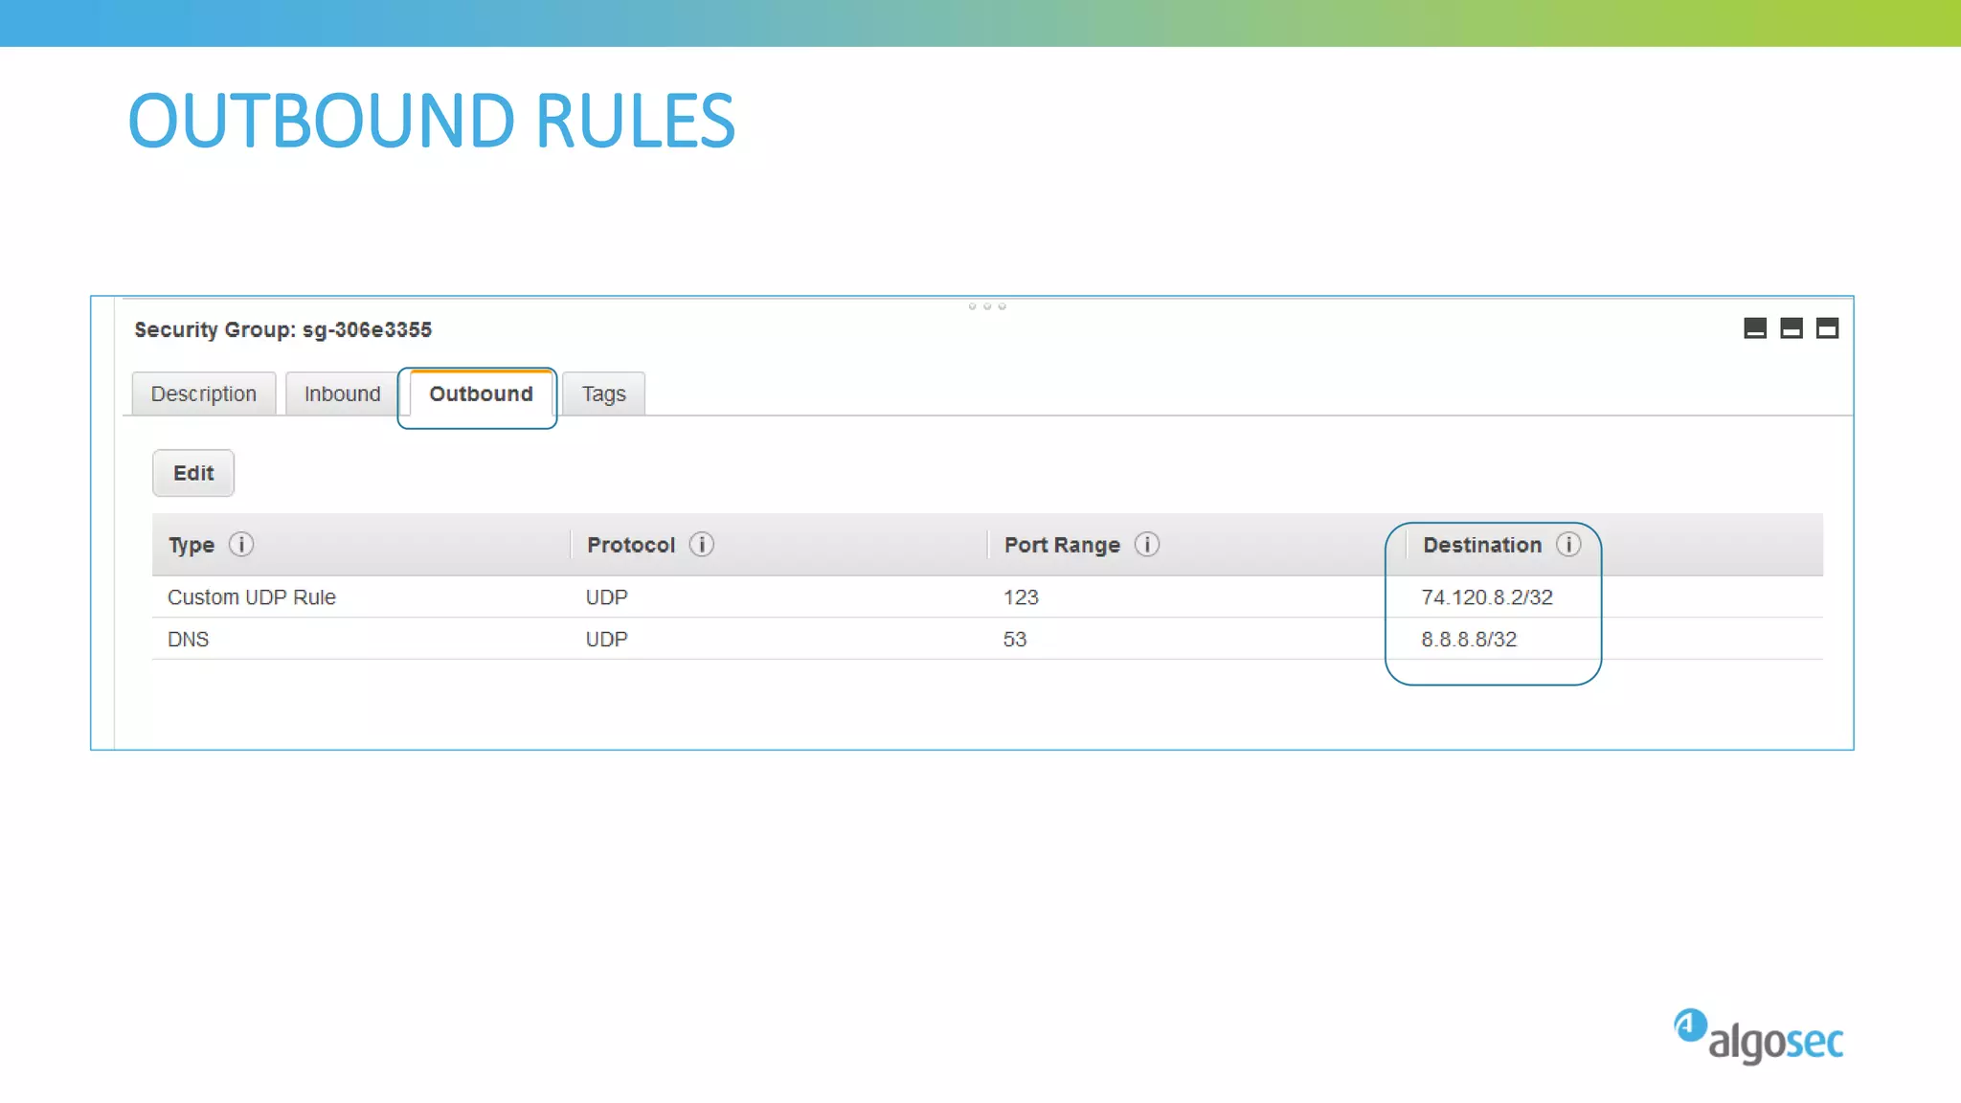Viewport: 1961px width, 1103px height.
Task: Set half-height pane with middle layout icon
Action: pyautogui.click(x=1792, y=328)
